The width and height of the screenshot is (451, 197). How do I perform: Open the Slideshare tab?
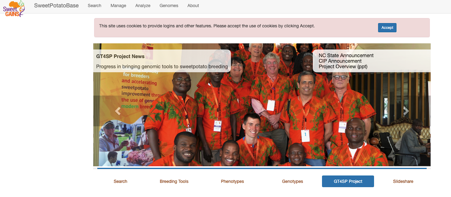403,181
